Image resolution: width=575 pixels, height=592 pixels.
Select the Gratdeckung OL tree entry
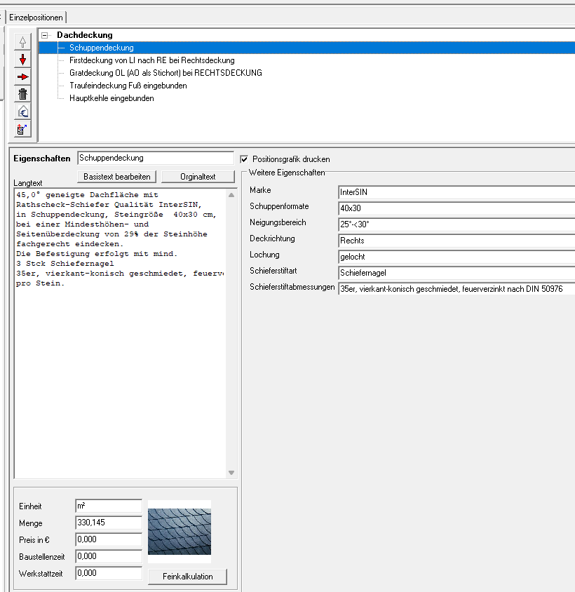click(165, 73)
